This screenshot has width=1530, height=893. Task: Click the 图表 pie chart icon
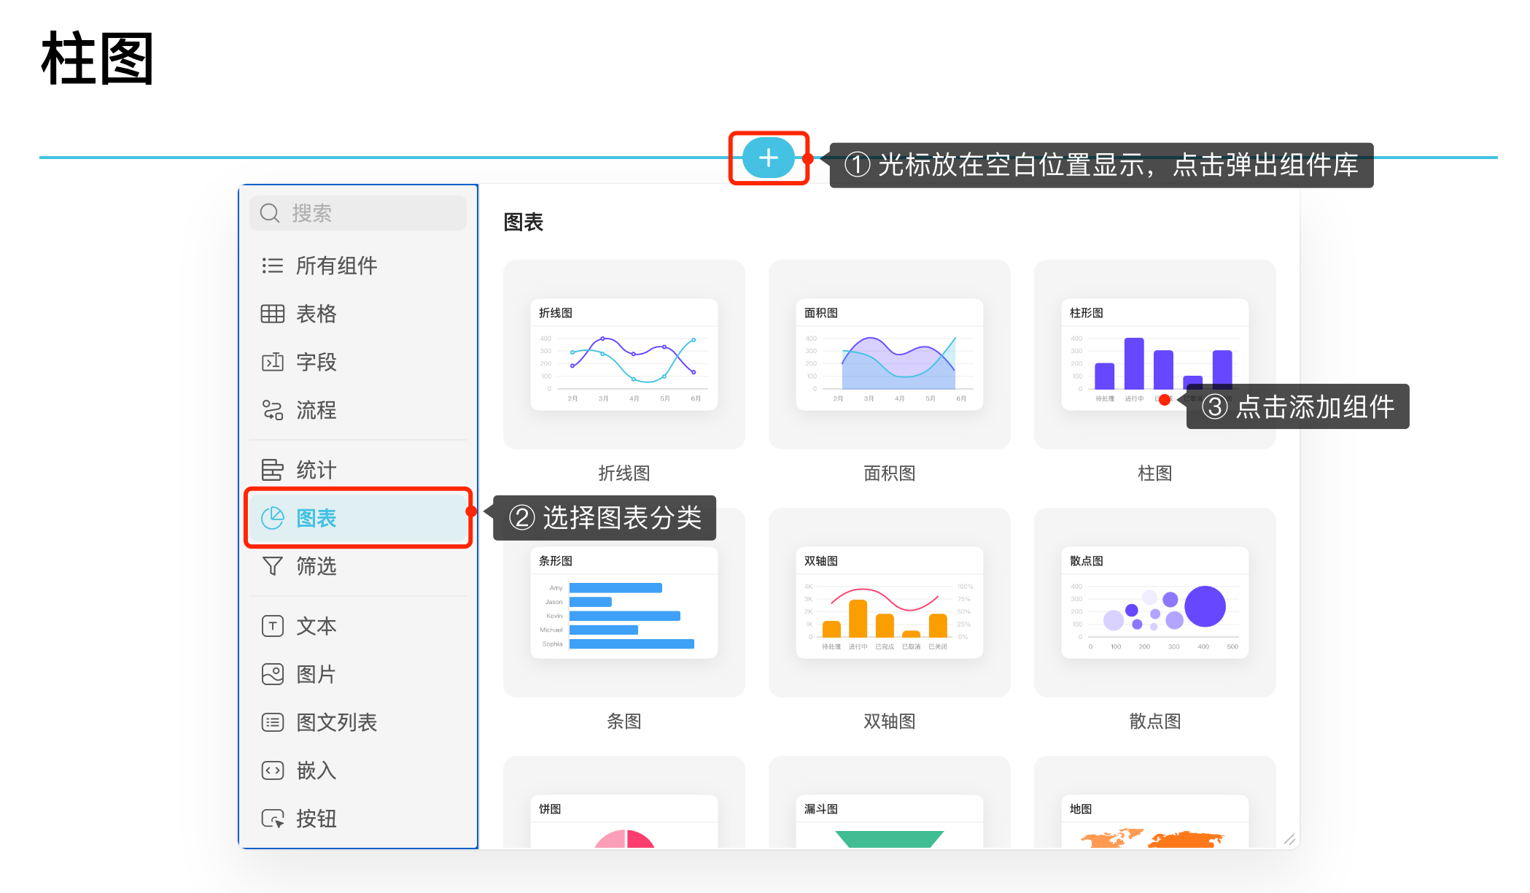tap(272, 518)
